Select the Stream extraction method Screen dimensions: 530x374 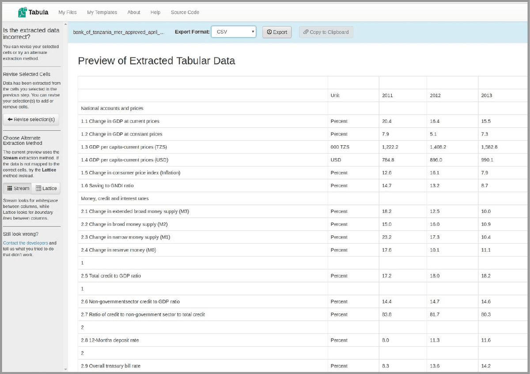(x=18, y=189)
